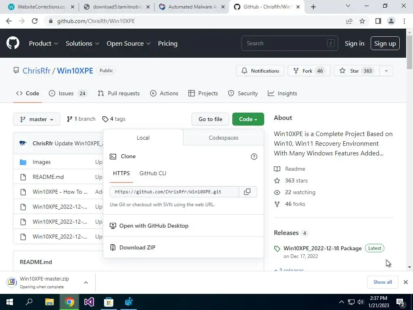Open the master branch dropdown
The image size is (413, 310).
[x=37, y=119]
